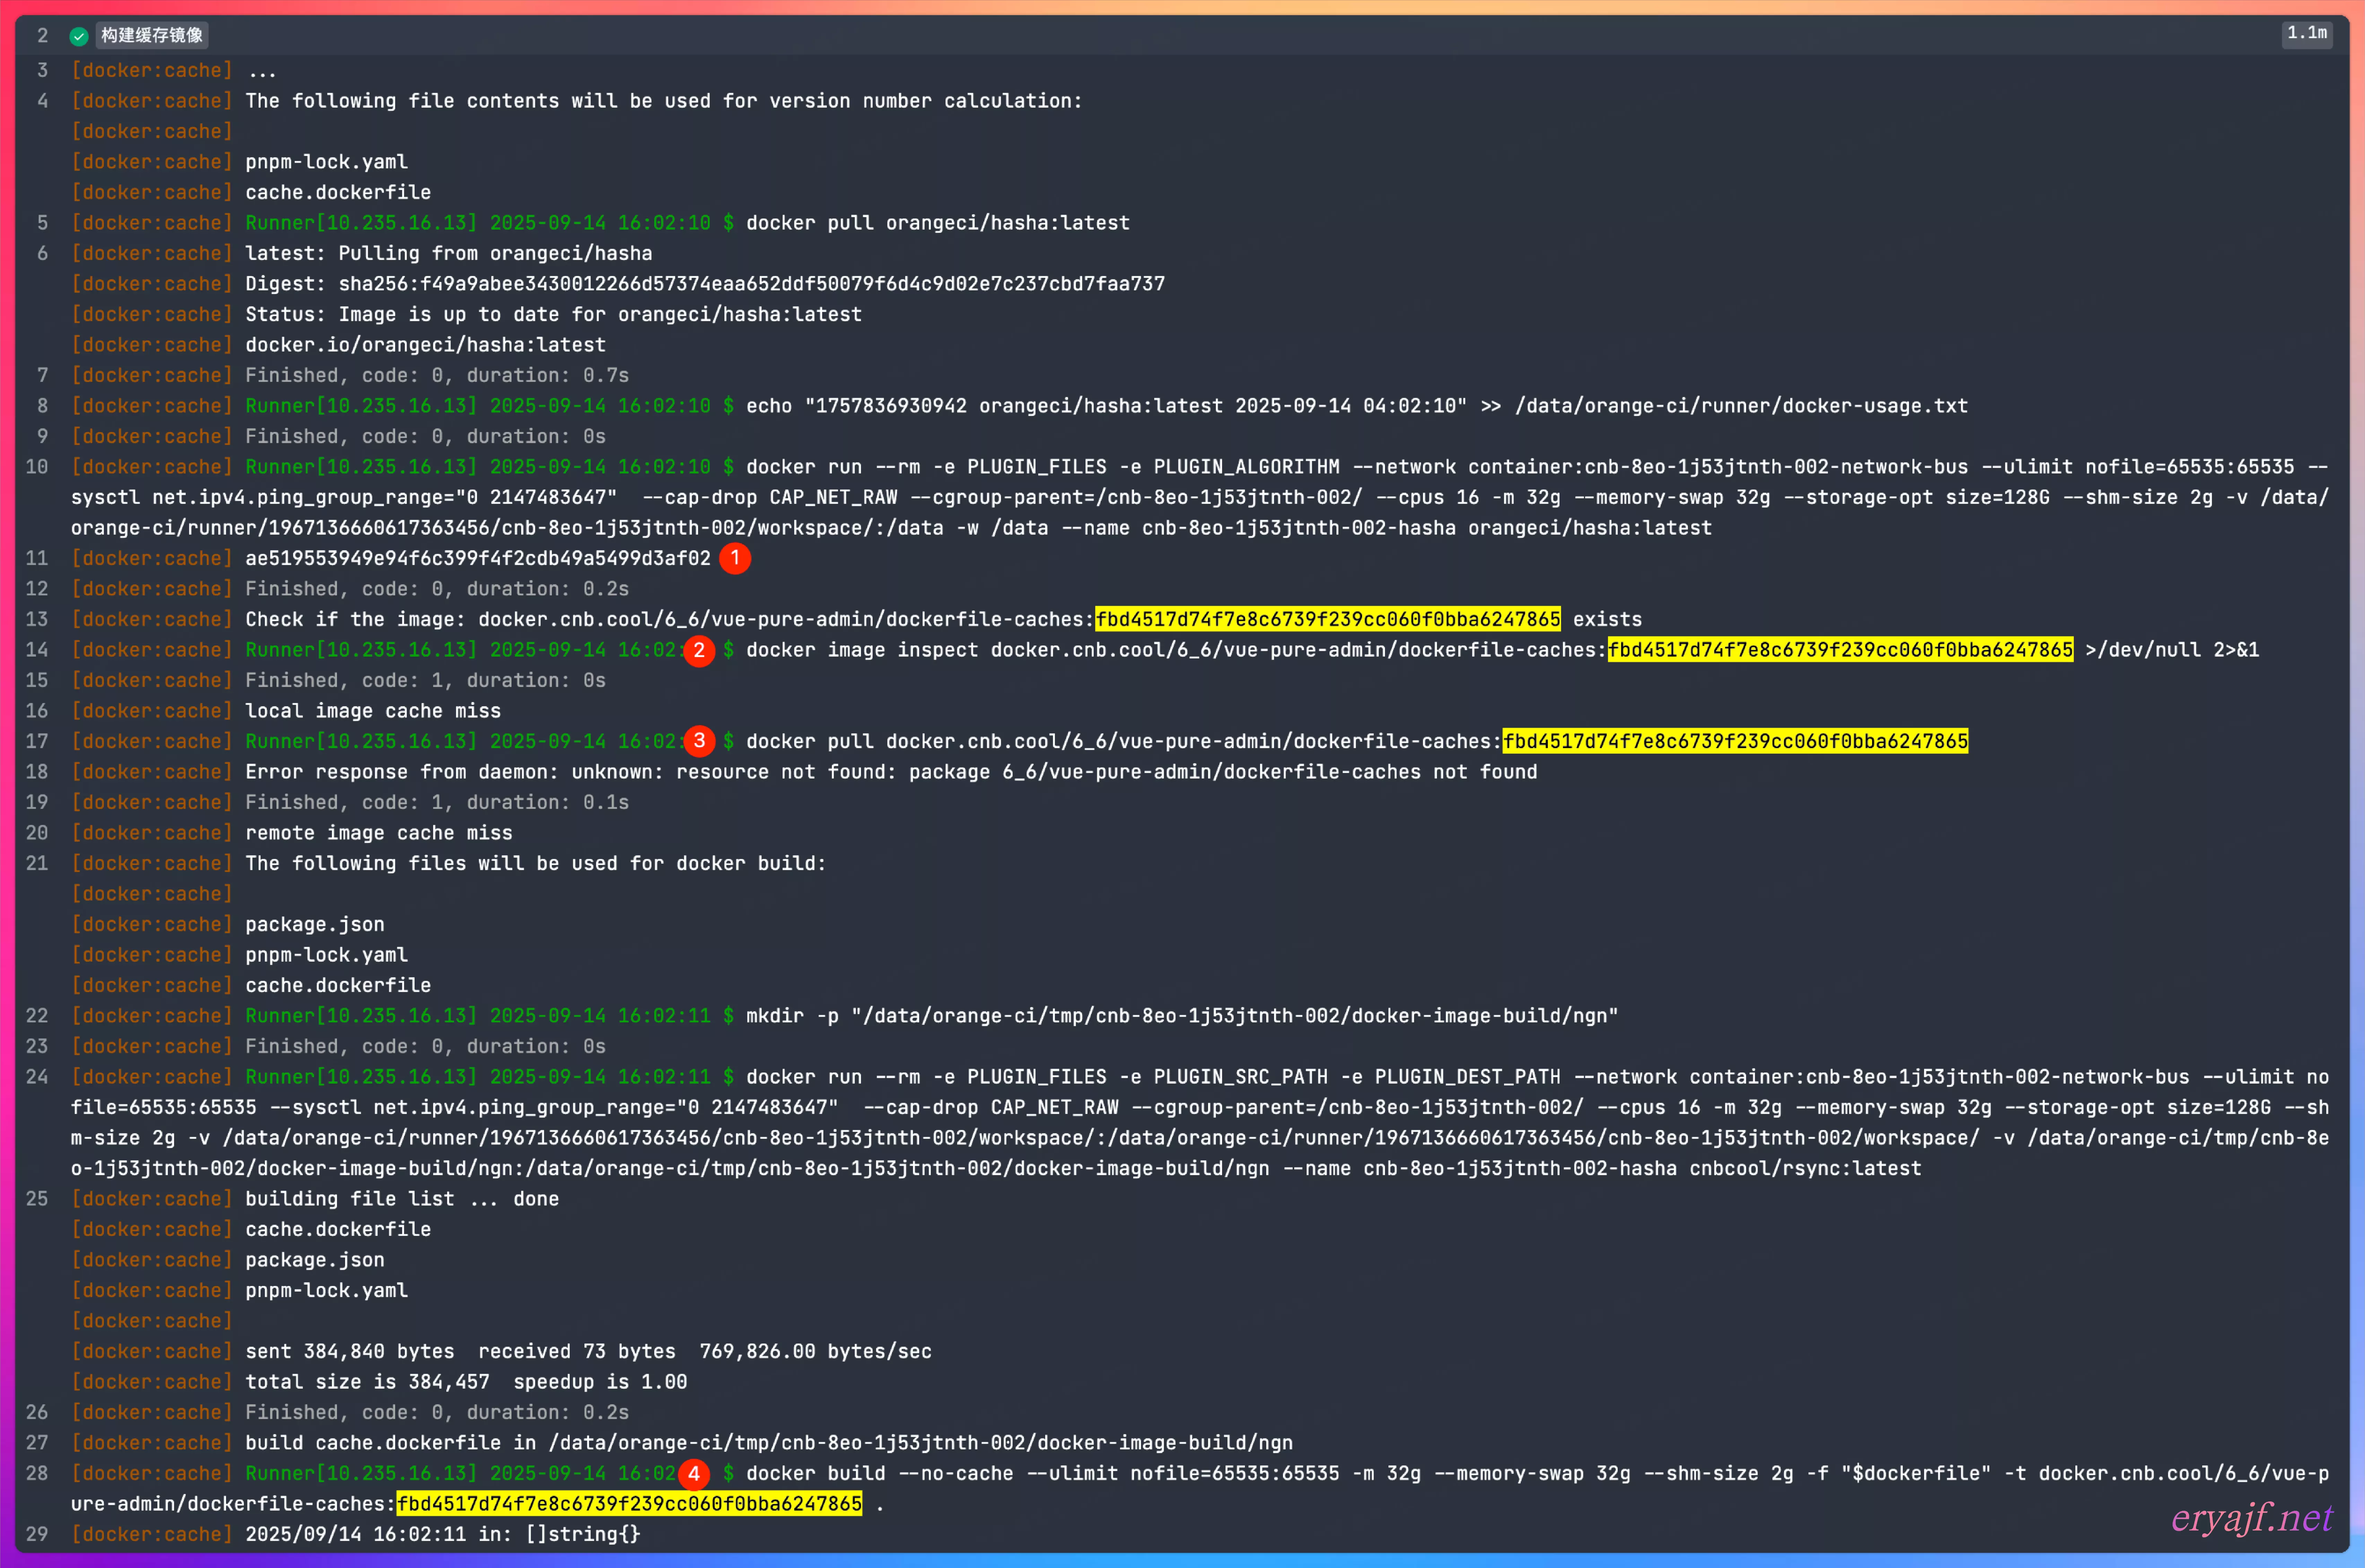Viewport: 2365px width, 1568px height.
Task: Select log line number 13
Action: (37, 620)
